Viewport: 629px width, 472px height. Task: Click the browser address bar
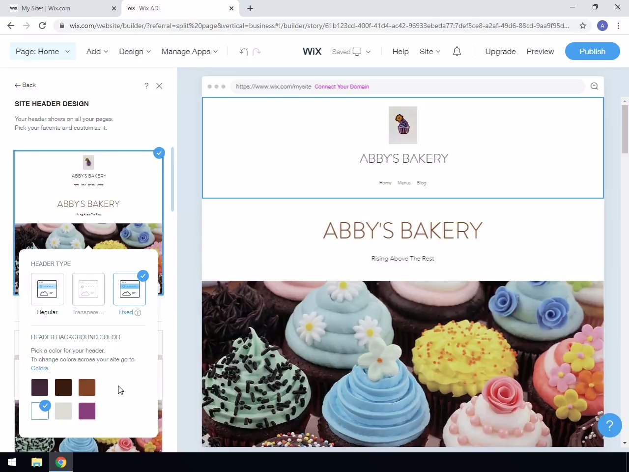click(319, 26)
